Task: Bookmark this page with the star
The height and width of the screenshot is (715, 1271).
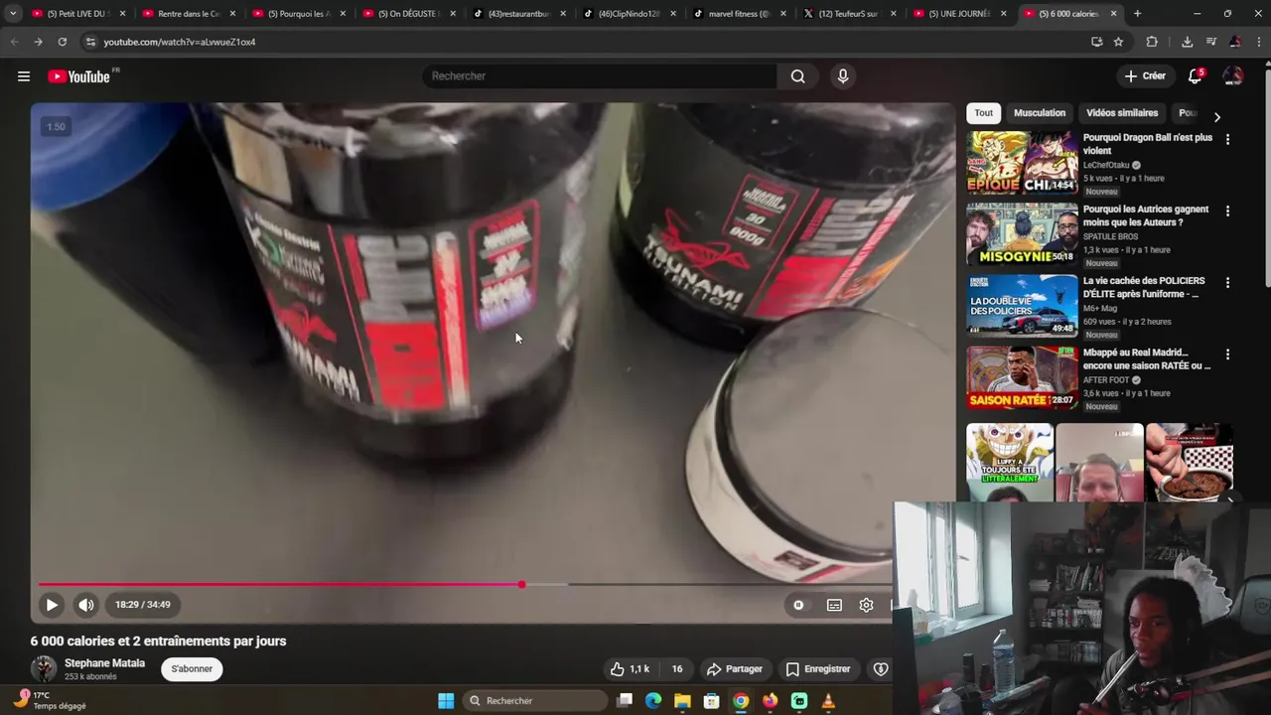Action: pyautogui.click(x=1118, y=42)
